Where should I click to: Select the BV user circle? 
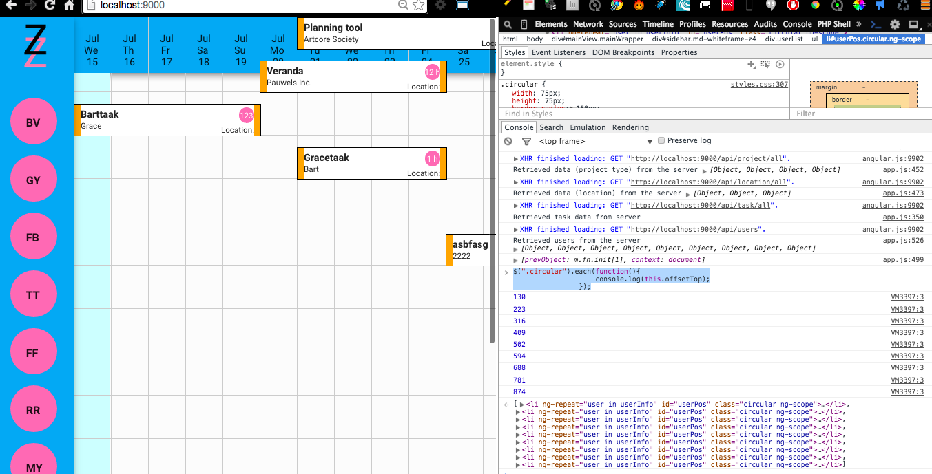point(33,122)
